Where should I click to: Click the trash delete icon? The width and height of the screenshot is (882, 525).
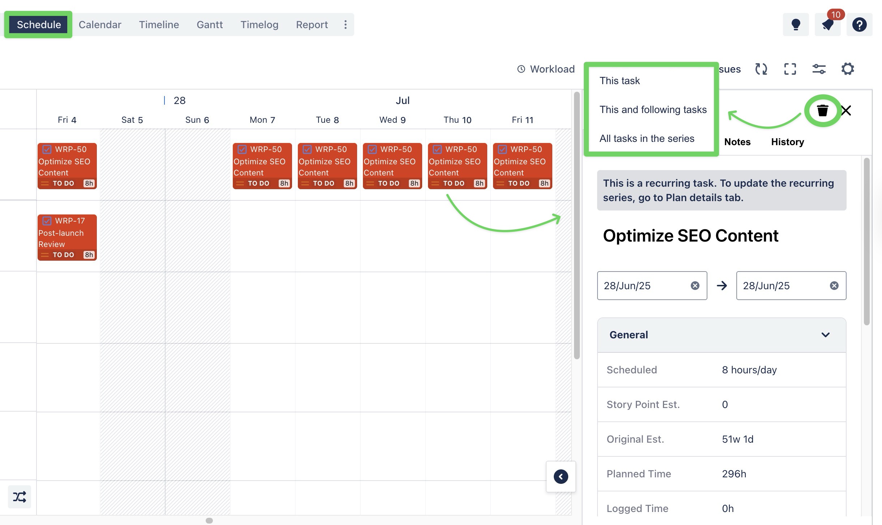822,110
